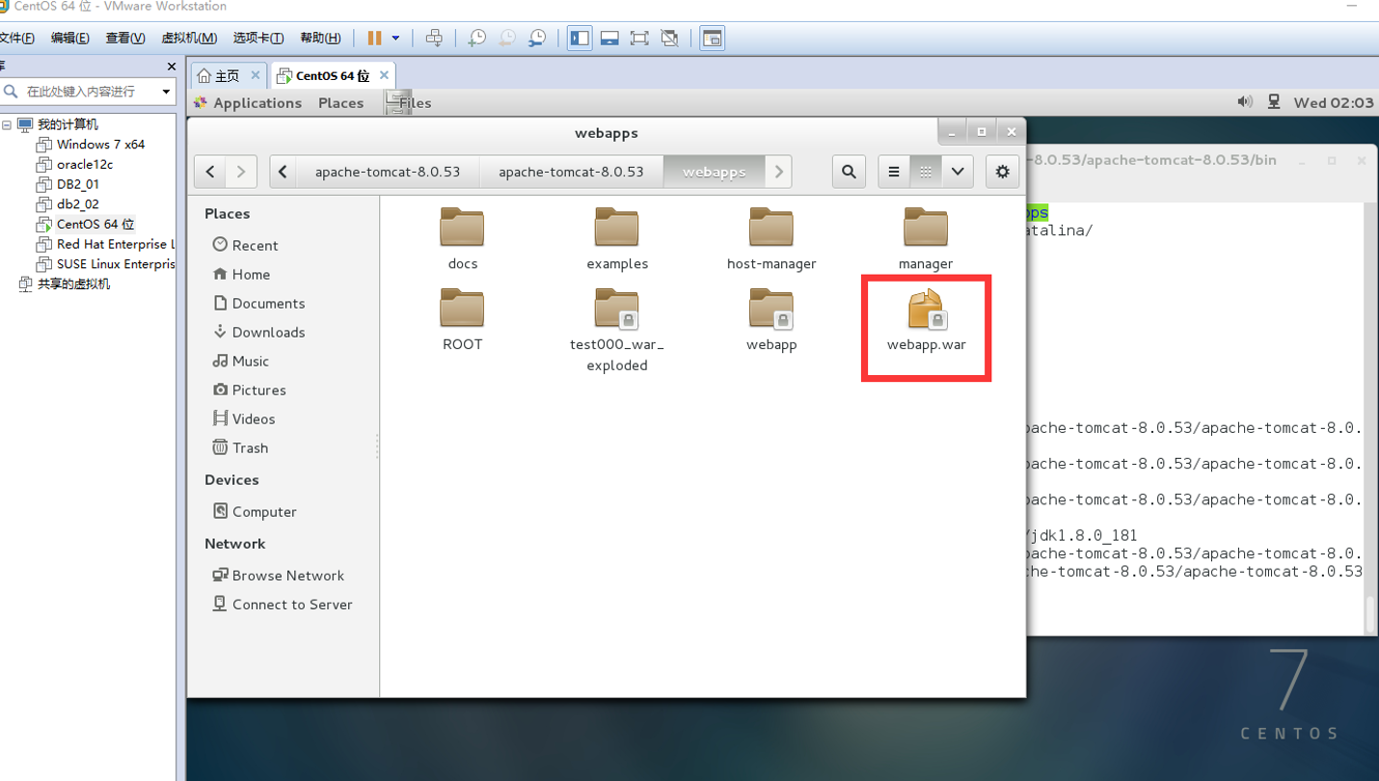Switch Files to grid icon view

(925, 172)
